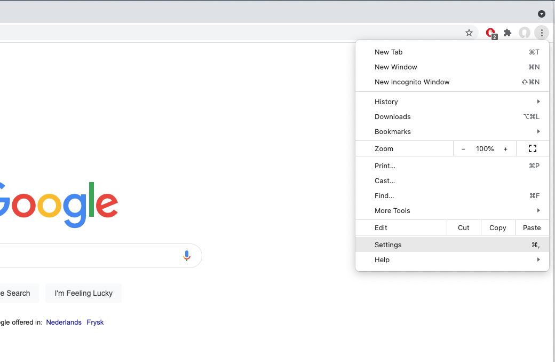Click the bookmark star icon
555x362 pixels.
[469, 33]
